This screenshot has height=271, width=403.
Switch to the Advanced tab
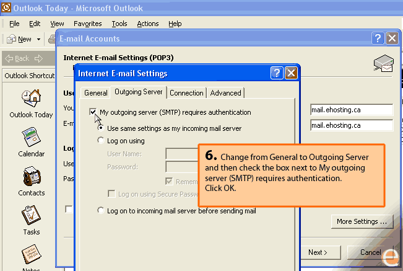point(225,93)
